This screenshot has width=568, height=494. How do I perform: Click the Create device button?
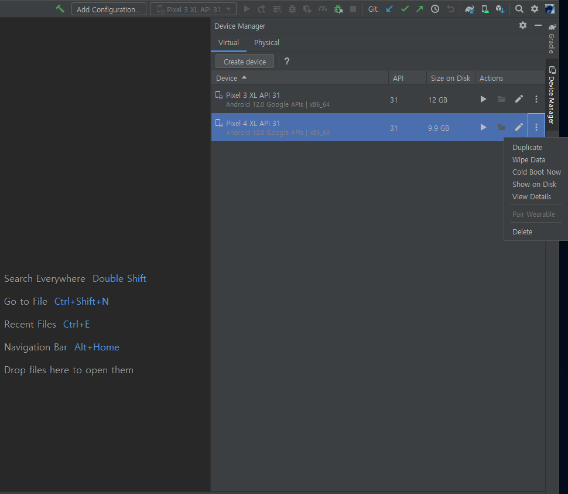(x=245, y=62)
